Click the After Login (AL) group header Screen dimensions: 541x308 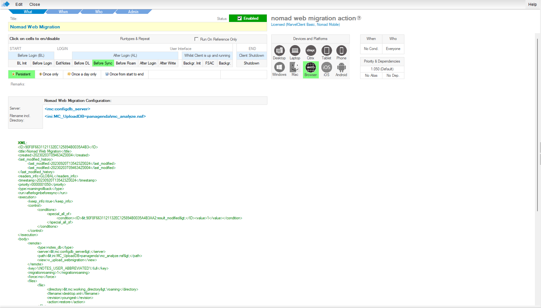click(125, 55)
